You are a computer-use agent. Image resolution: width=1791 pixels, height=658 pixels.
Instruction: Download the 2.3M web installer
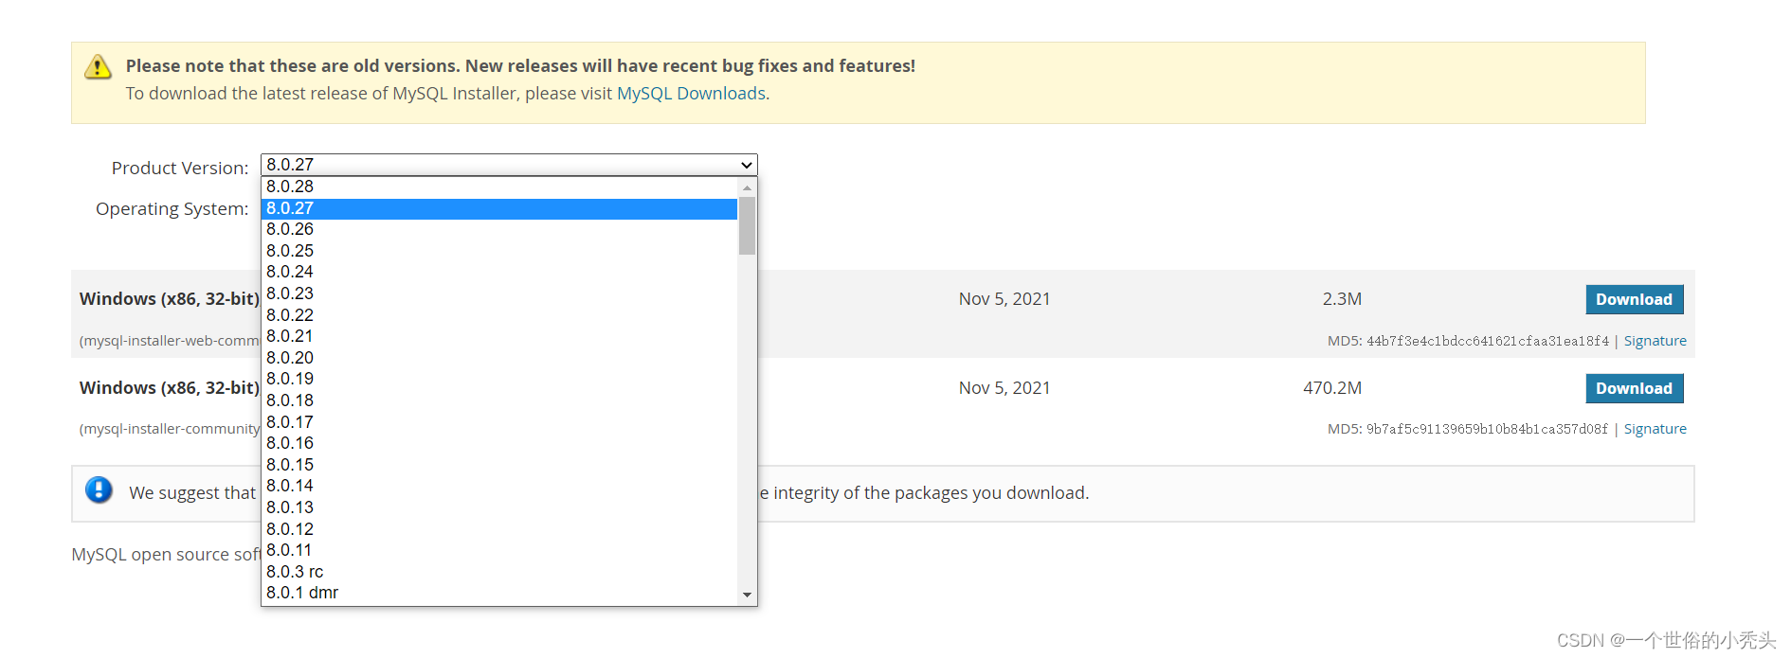pyautogui.click(x=1634, y=299)
